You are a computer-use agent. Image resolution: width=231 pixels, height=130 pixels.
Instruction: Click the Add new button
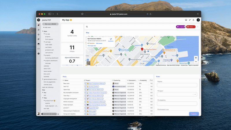pyautogui.click(x=47, y=27)
